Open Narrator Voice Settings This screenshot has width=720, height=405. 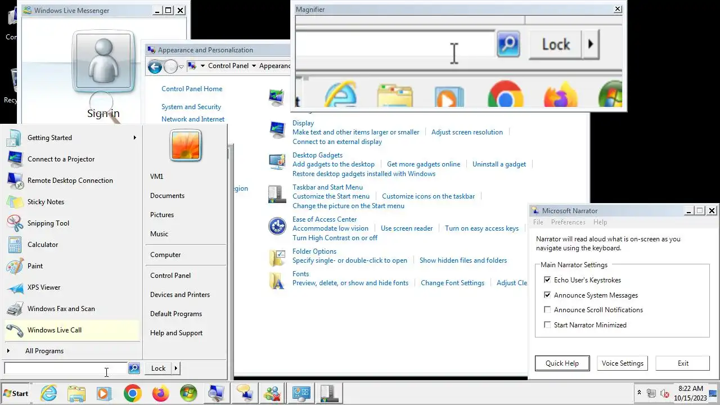pyautogui.click(x=623, y=363)
